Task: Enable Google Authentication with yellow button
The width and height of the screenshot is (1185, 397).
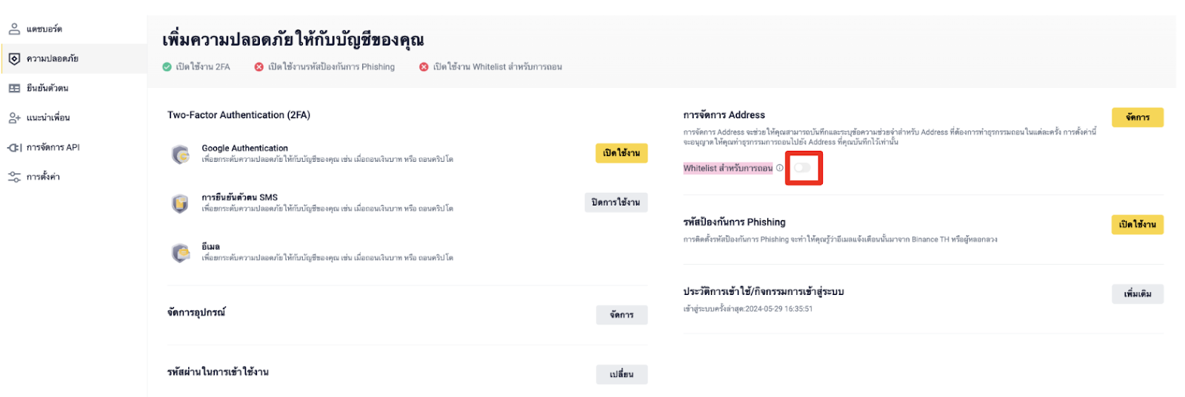Action: [621, 153]
